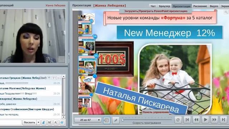
Task: Select the Презентация tab
Action: pos(181,6)
